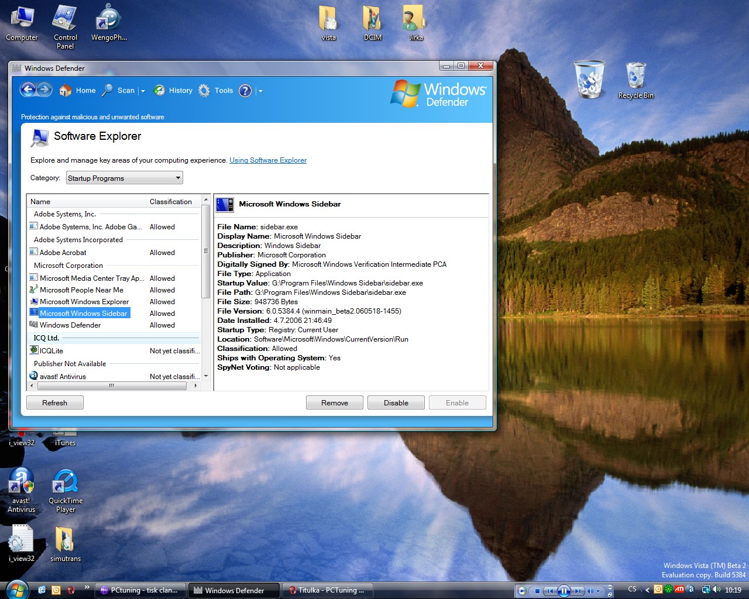Image resolution: width=749 pixels, height=599 pixels.
Task: Select Microsoft Windows Sidebar entry
Action: pos(114,314)
